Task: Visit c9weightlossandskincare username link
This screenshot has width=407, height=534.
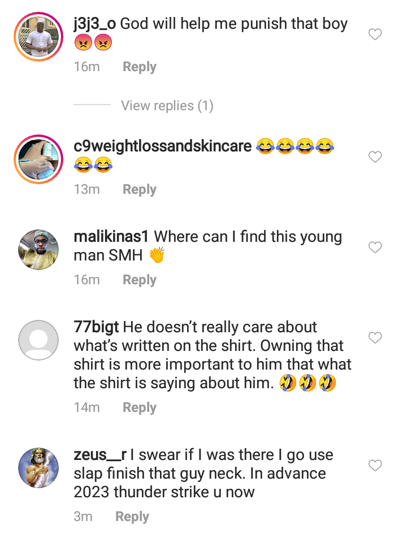Action: tap(162, 146)
